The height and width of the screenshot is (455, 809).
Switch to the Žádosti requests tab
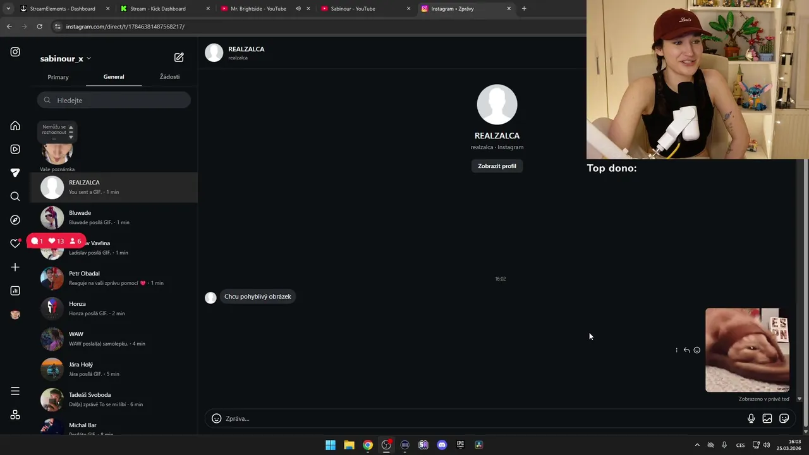169,77
